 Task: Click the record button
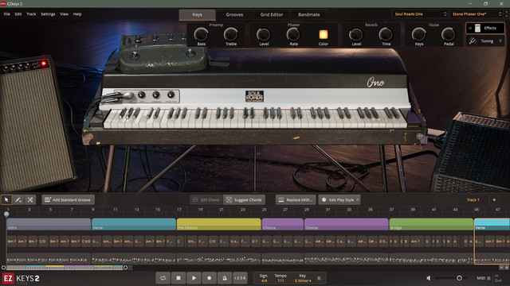(209, 278)
